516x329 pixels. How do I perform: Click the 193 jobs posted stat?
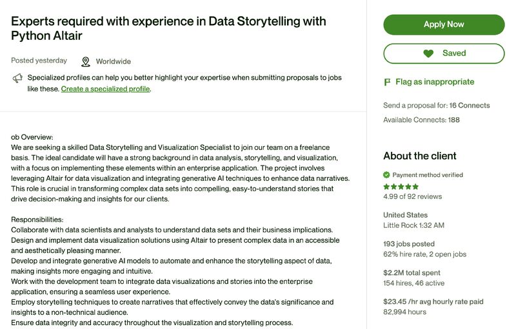pyautogui.click(x=409, y=244)
